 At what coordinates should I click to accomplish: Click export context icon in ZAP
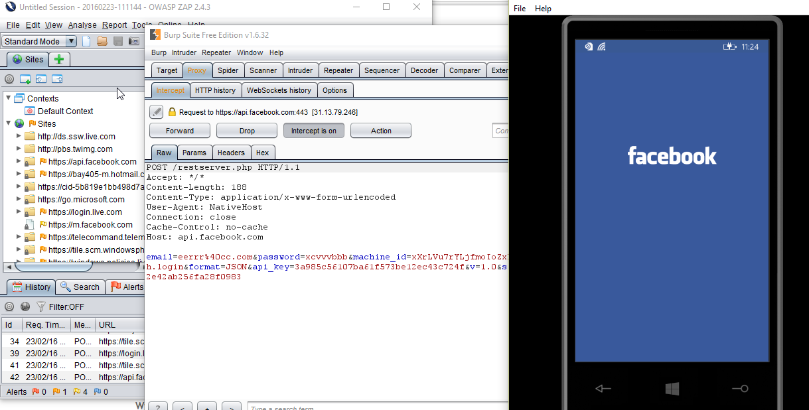click(x=57, y=79)
